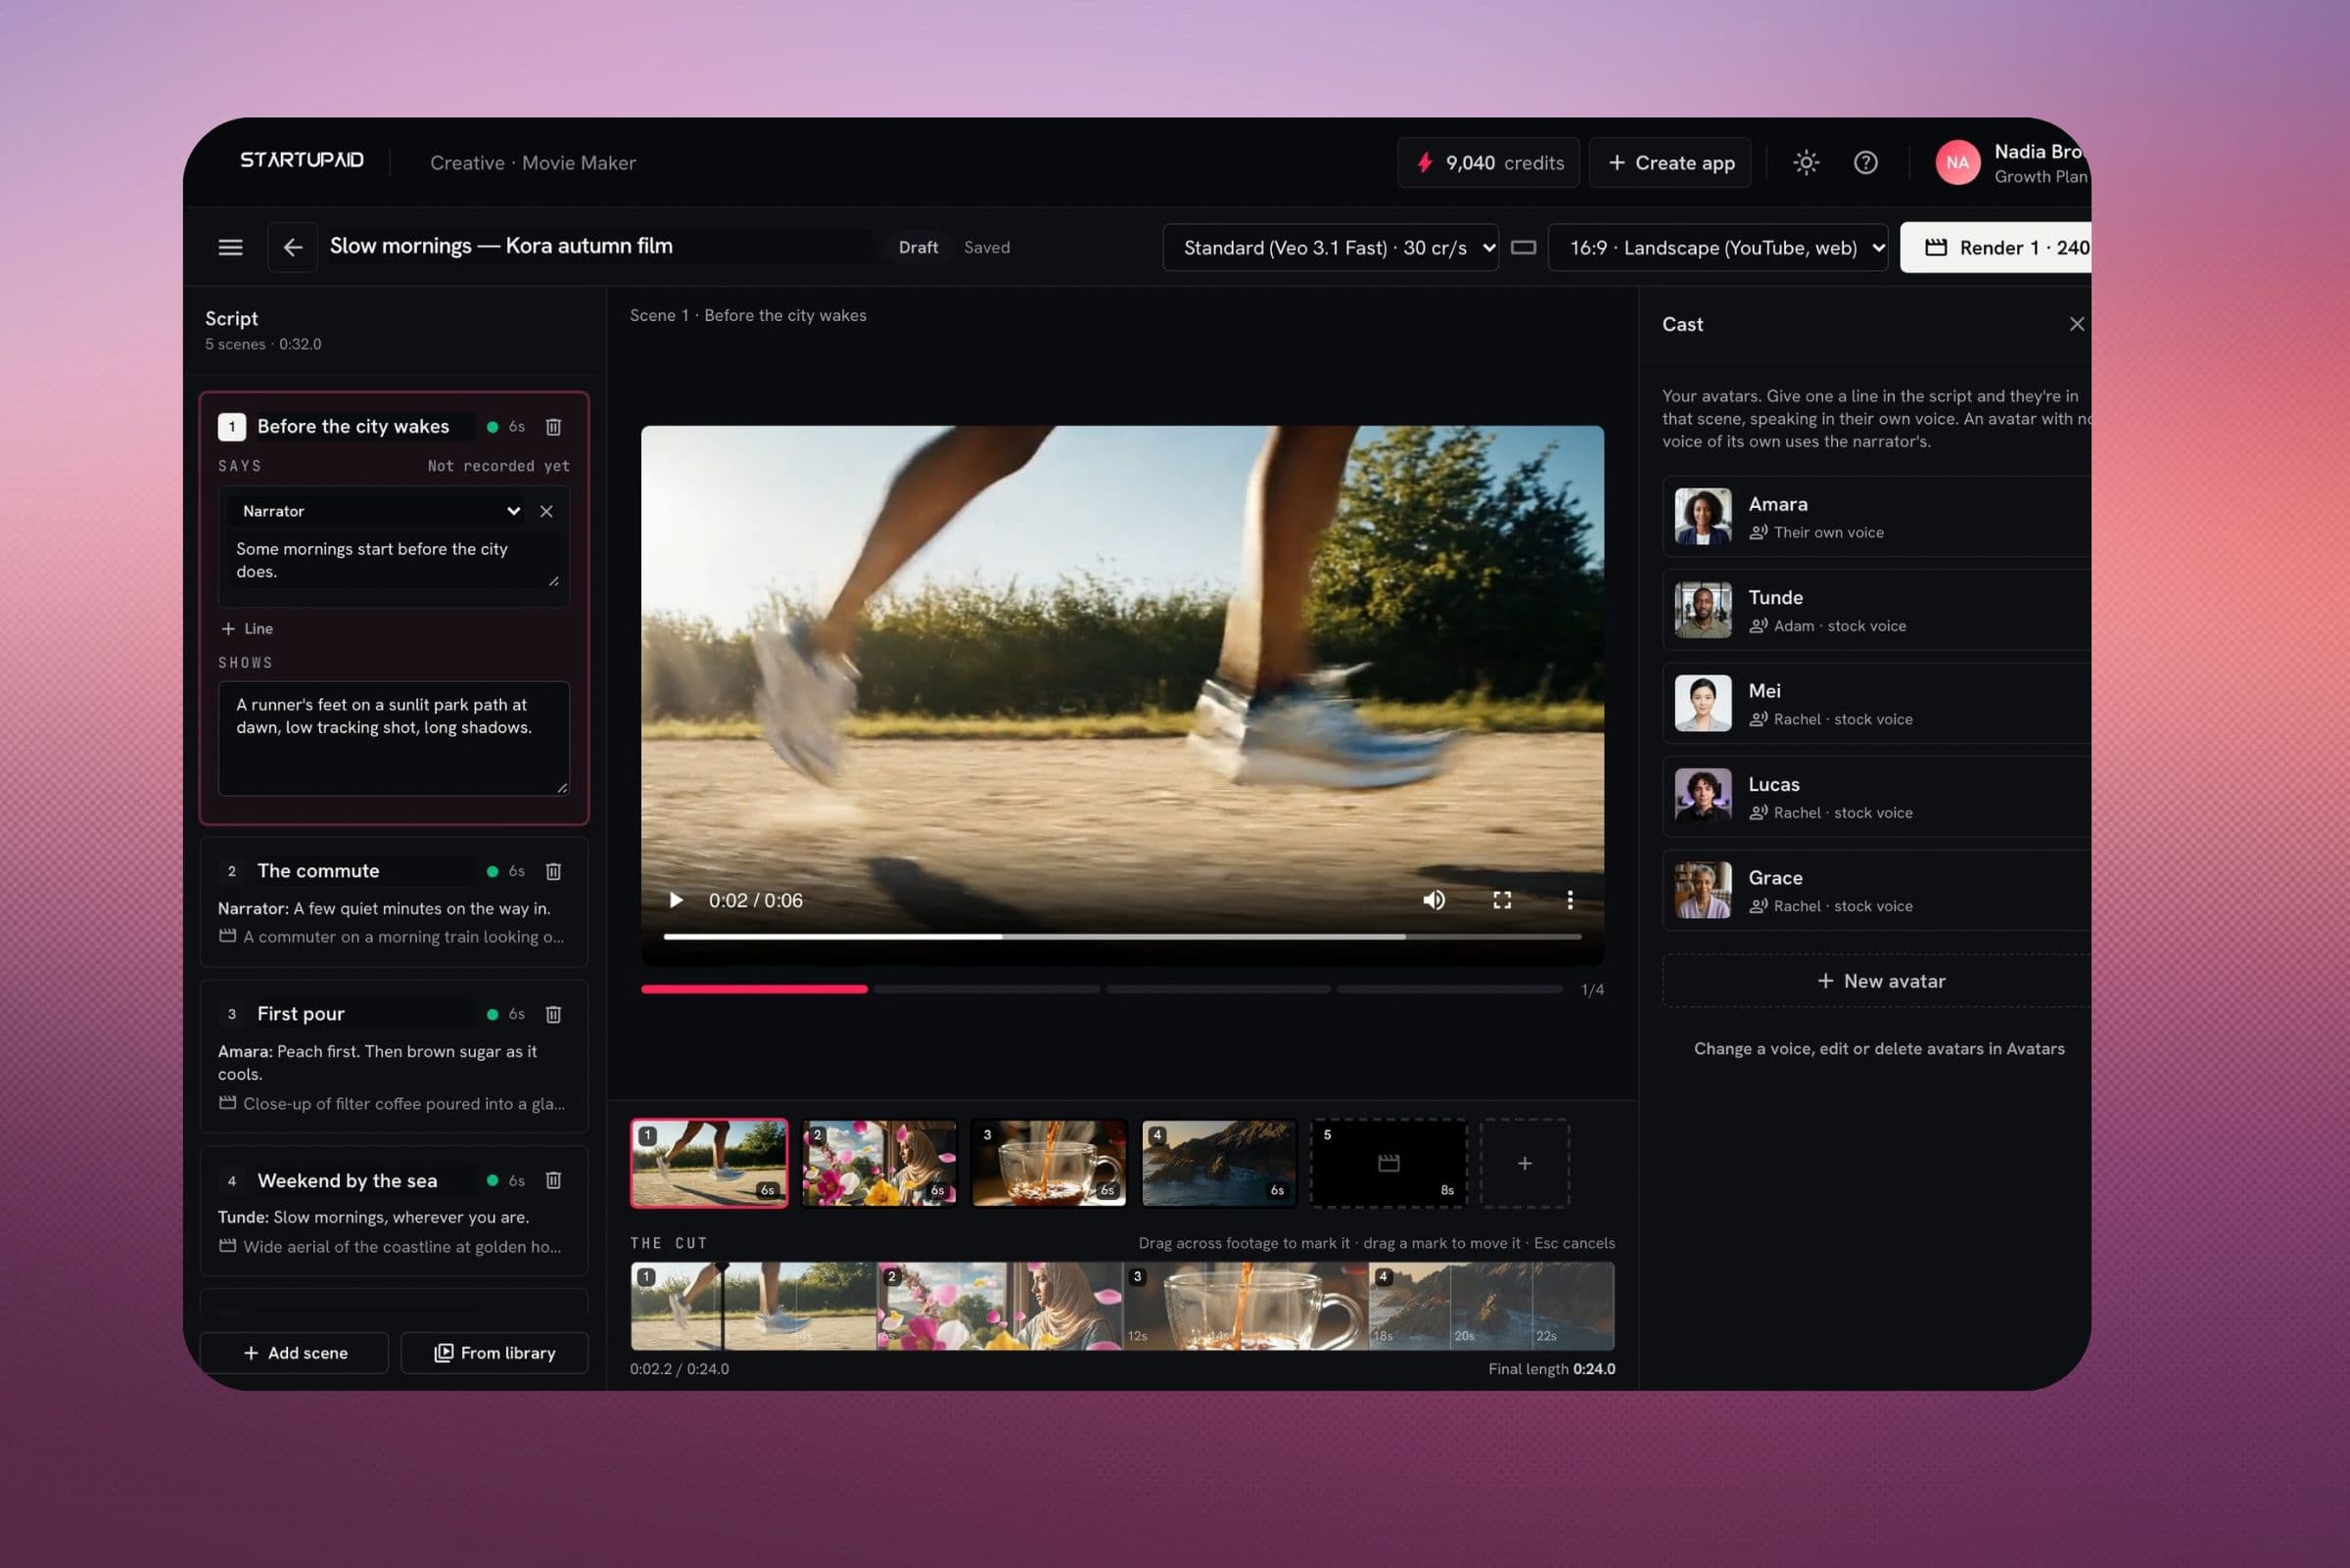The image size is (2350, 1568).
Task: Open the 16:9 Landscape aspect ratio dropdown
Action: pyautogui.click(x=1717, y=247)
